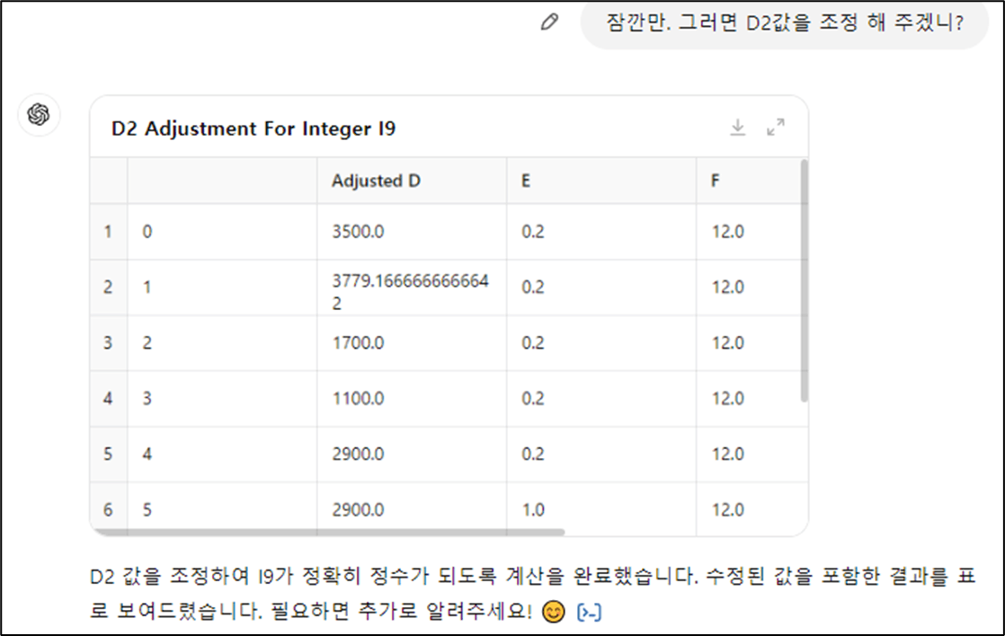Download the D2 Adjustment table
Image resolution: width=1005 pixels, height=636 pixels.
(738, 128)
